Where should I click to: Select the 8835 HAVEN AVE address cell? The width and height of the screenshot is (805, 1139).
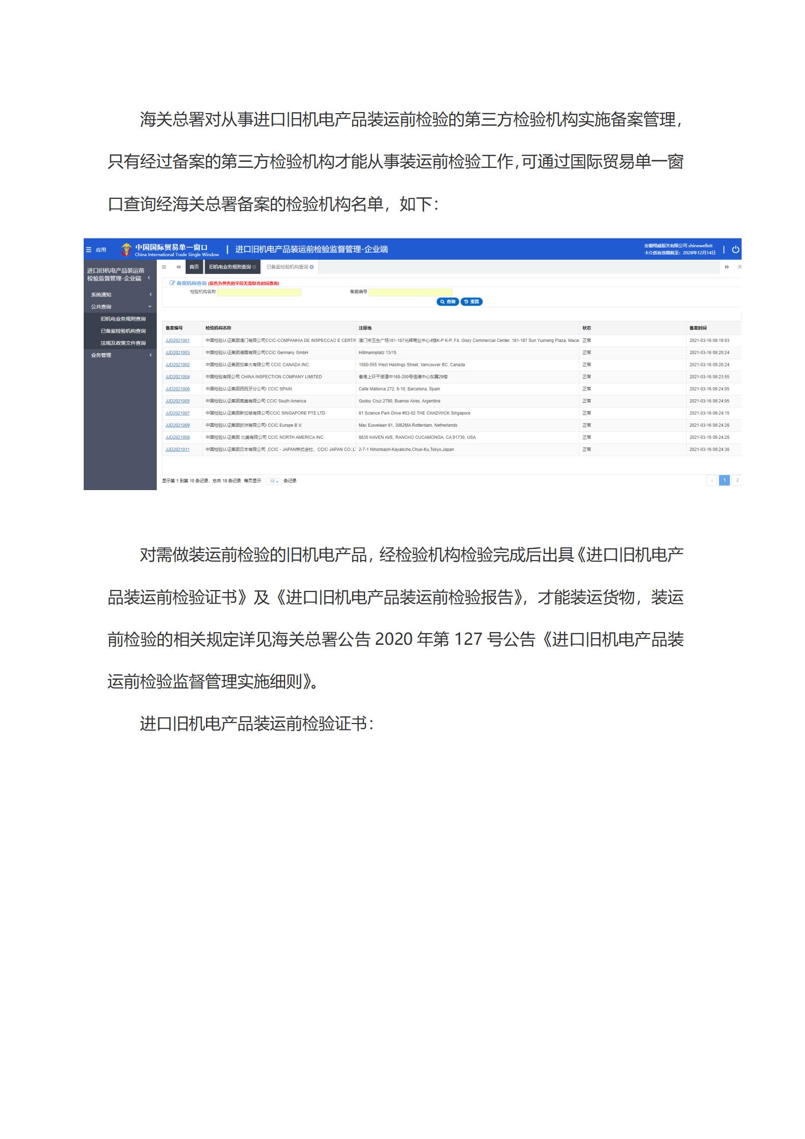pos(467,437)
